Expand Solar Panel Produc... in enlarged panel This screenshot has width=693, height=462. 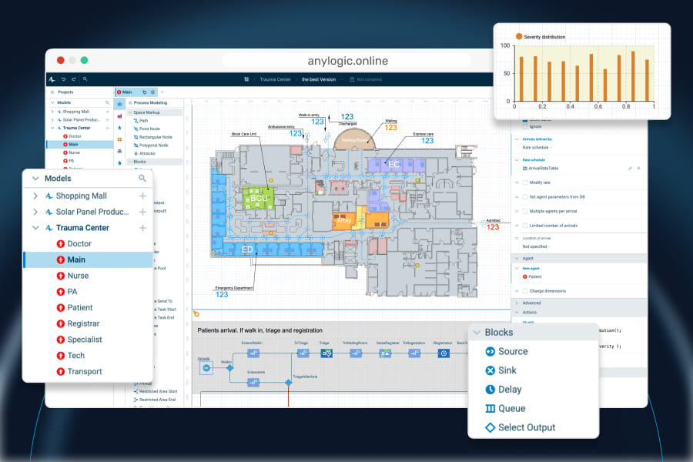click(x=35, y=212)
